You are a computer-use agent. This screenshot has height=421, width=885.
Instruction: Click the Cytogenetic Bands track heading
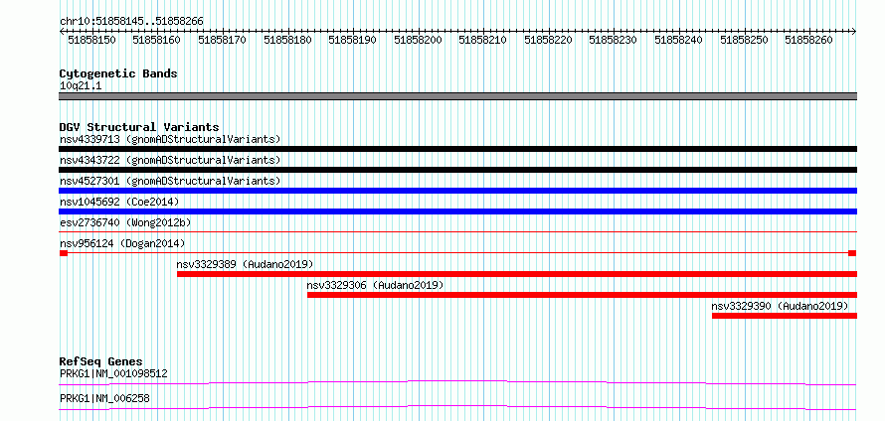[x=118, y=73]
